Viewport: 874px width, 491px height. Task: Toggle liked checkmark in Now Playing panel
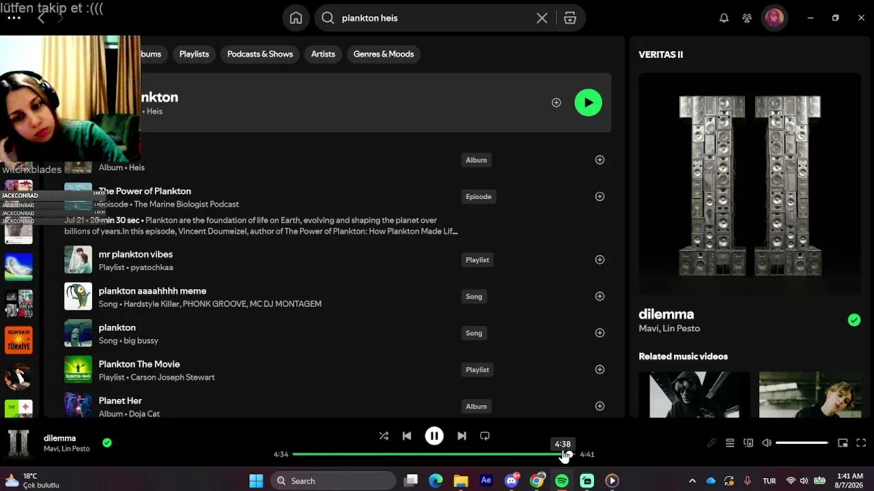coord(854,320)
